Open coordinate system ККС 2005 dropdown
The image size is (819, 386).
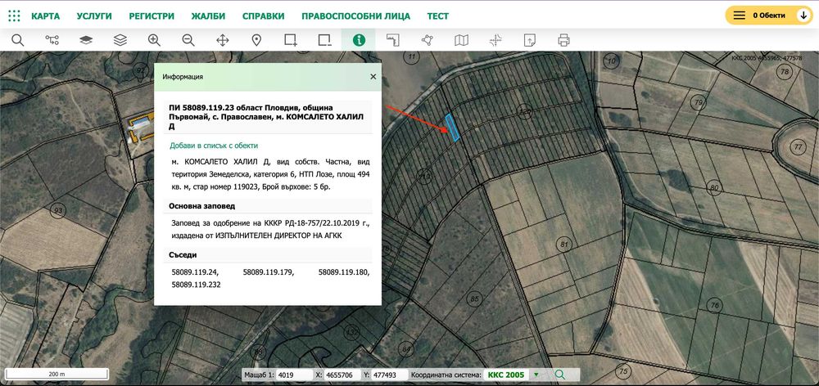(513, 375)
